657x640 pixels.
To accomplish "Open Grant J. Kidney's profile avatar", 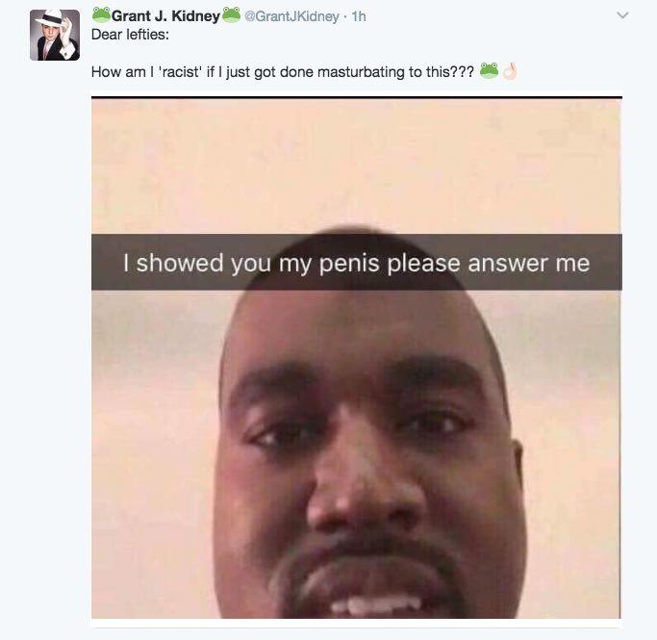I will [55, 36].
